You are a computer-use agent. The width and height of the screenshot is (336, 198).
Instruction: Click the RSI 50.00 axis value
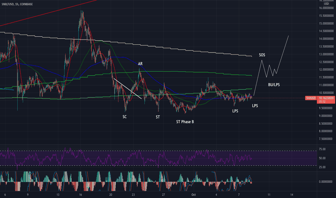[322, 158]
